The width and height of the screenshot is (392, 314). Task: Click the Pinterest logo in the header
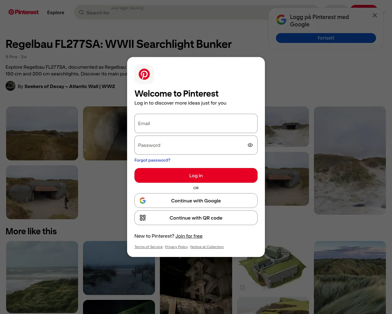[24, 12]
